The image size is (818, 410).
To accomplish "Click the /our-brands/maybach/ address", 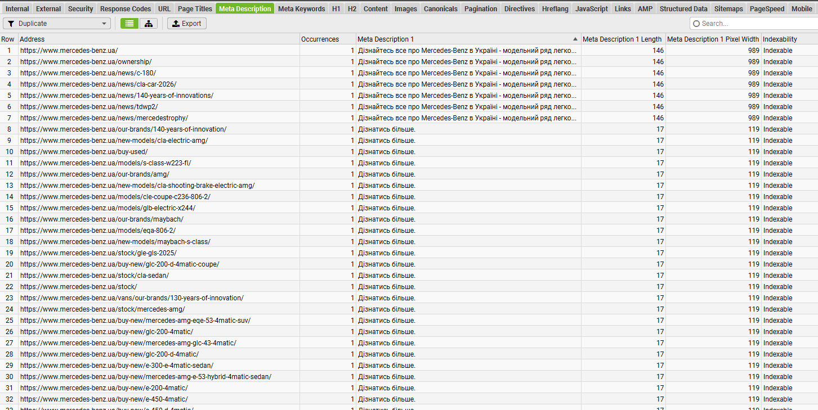I will point(102,219).
